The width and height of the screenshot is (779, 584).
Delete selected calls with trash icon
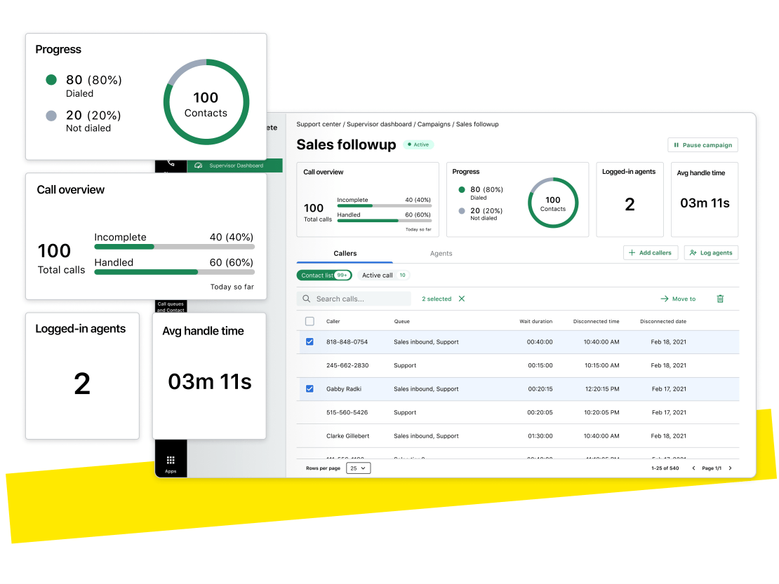tap(719, 299)
